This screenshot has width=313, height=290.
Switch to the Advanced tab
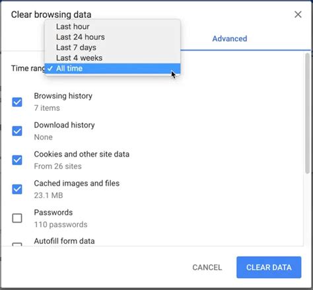point(230,39)
